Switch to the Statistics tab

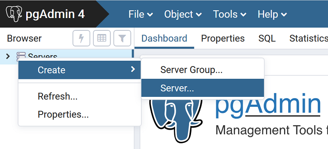(309, 38)
